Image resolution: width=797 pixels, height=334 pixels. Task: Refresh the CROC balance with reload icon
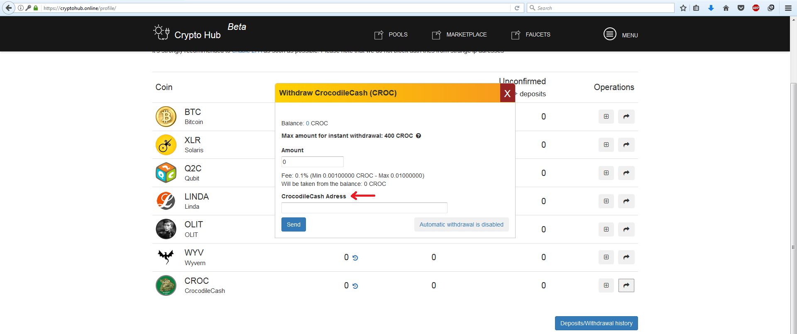click(x=355, y=286)
